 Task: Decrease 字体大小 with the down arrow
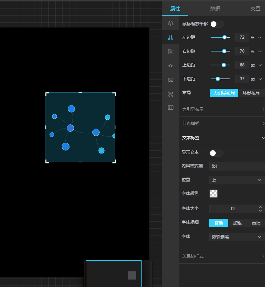[260, 211]
